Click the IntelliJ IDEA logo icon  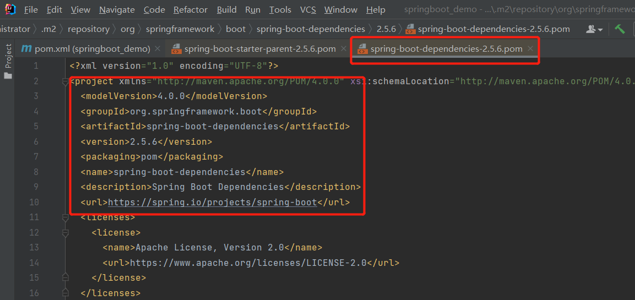tap(10, 8)
